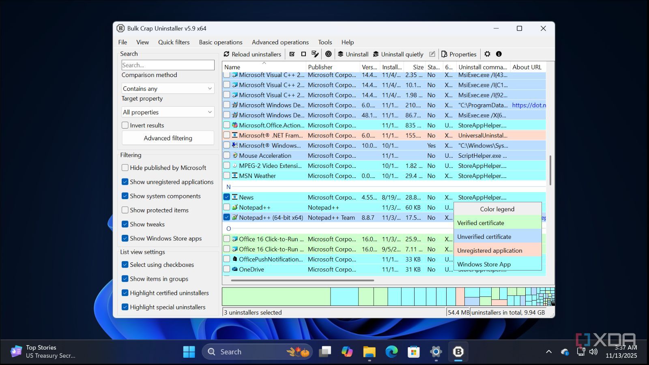Open Properties from the toolbar

459,54
